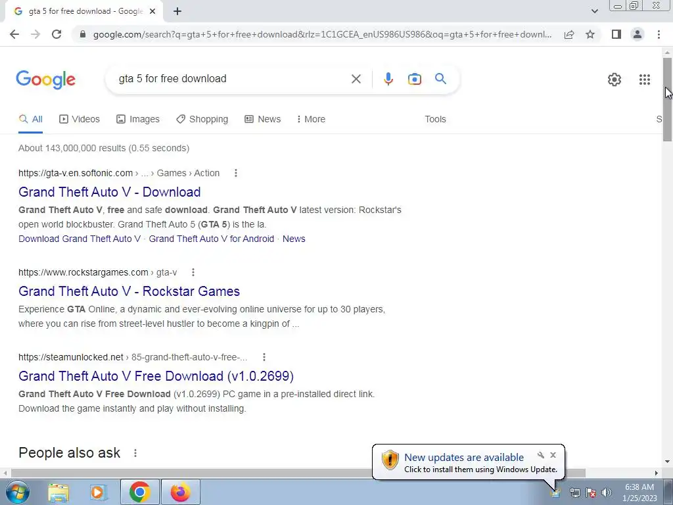
Task: Launch media player from taskbar
Action: pyautogui.click(x=98, y=492)
